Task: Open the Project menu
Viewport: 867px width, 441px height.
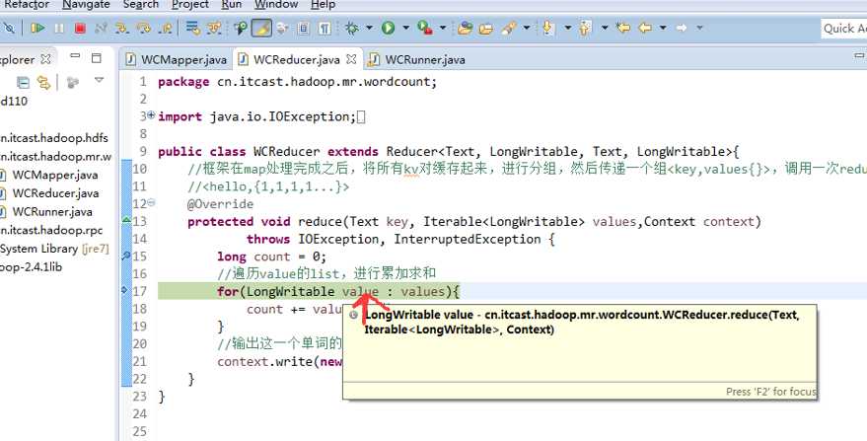Action: [x=190, y=4]
